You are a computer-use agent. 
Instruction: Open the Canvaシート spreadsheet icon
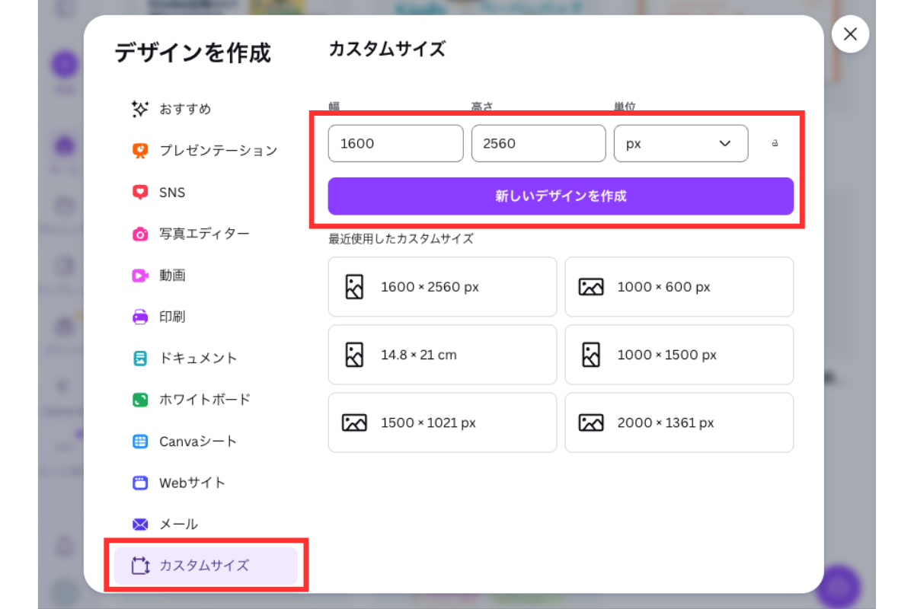tap(140, 441)
